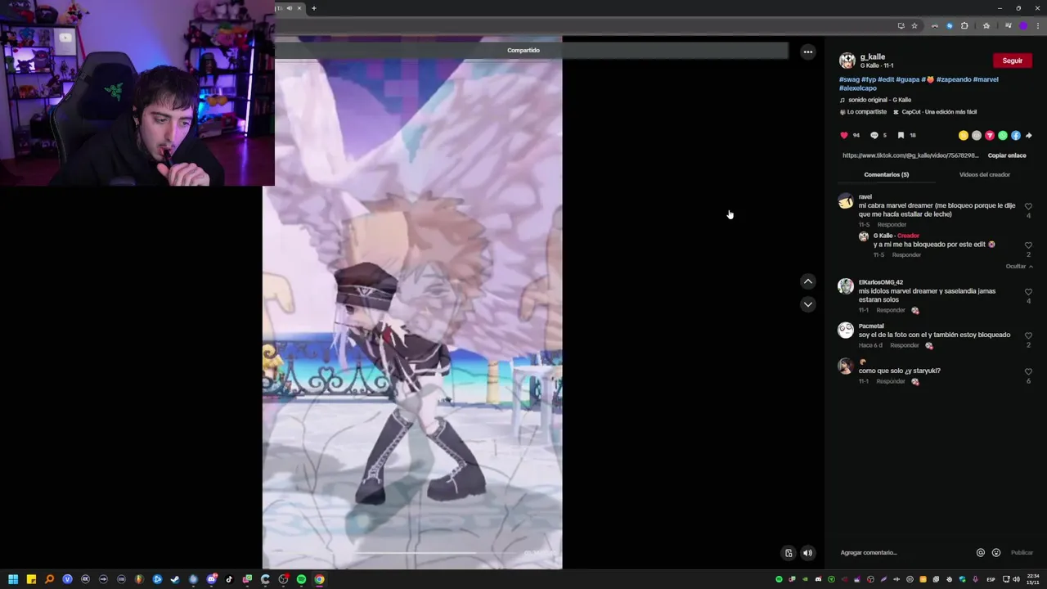Like Pacmetal's comment heart
Screen dimensions: 1047x589
pos(1029,336)
